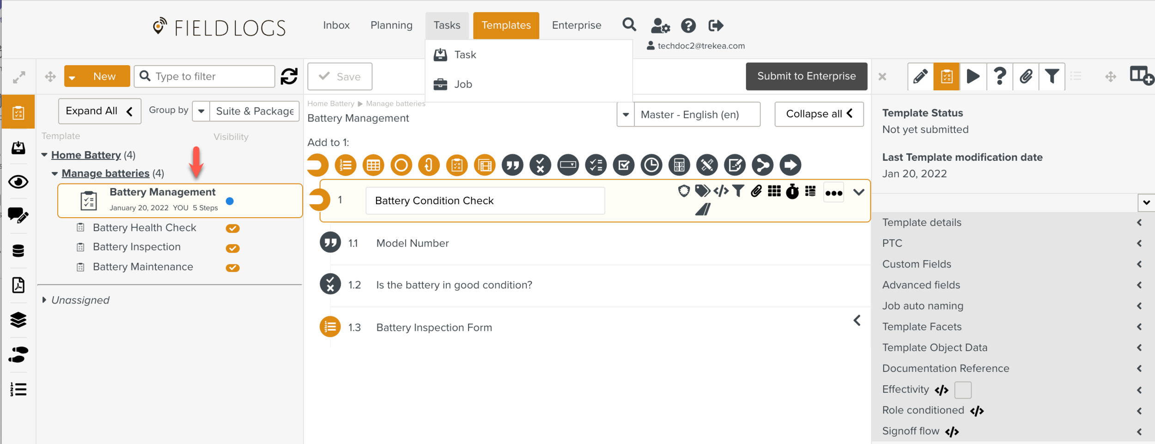Screen dimensions: 1155x444
Task: Open the Enterprise tab
Action: [x=576, y=25]
